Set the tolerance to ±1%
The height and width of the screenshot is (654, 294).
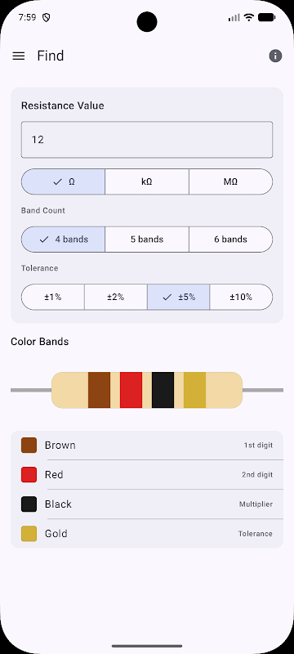(53, 297)
